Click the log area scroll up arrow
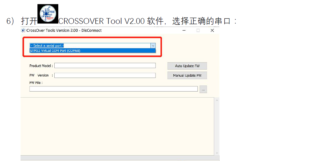 click(217, 100)
